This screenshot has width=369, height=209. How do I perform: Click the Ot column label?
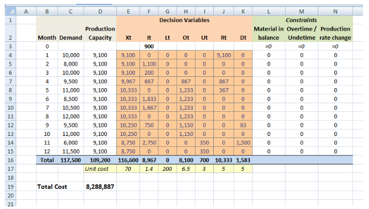pos(186,38)
